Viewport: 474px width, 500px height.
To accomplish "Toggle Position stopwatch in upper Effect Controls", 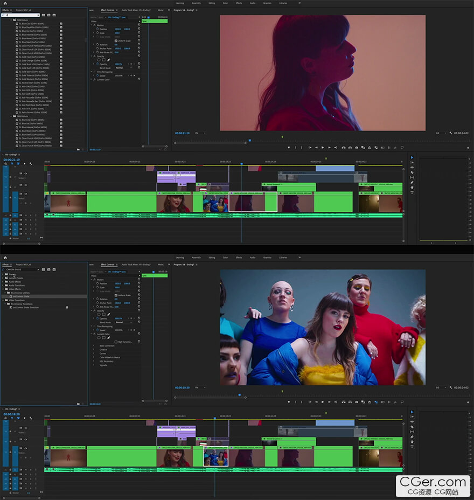I will [97, 29].
